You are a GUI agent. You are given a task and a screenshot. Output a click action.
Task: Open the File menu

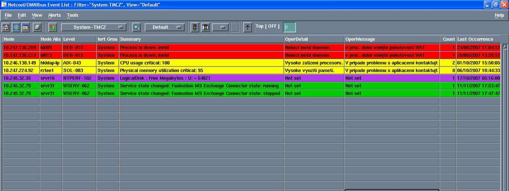click(x=8, y=15)
